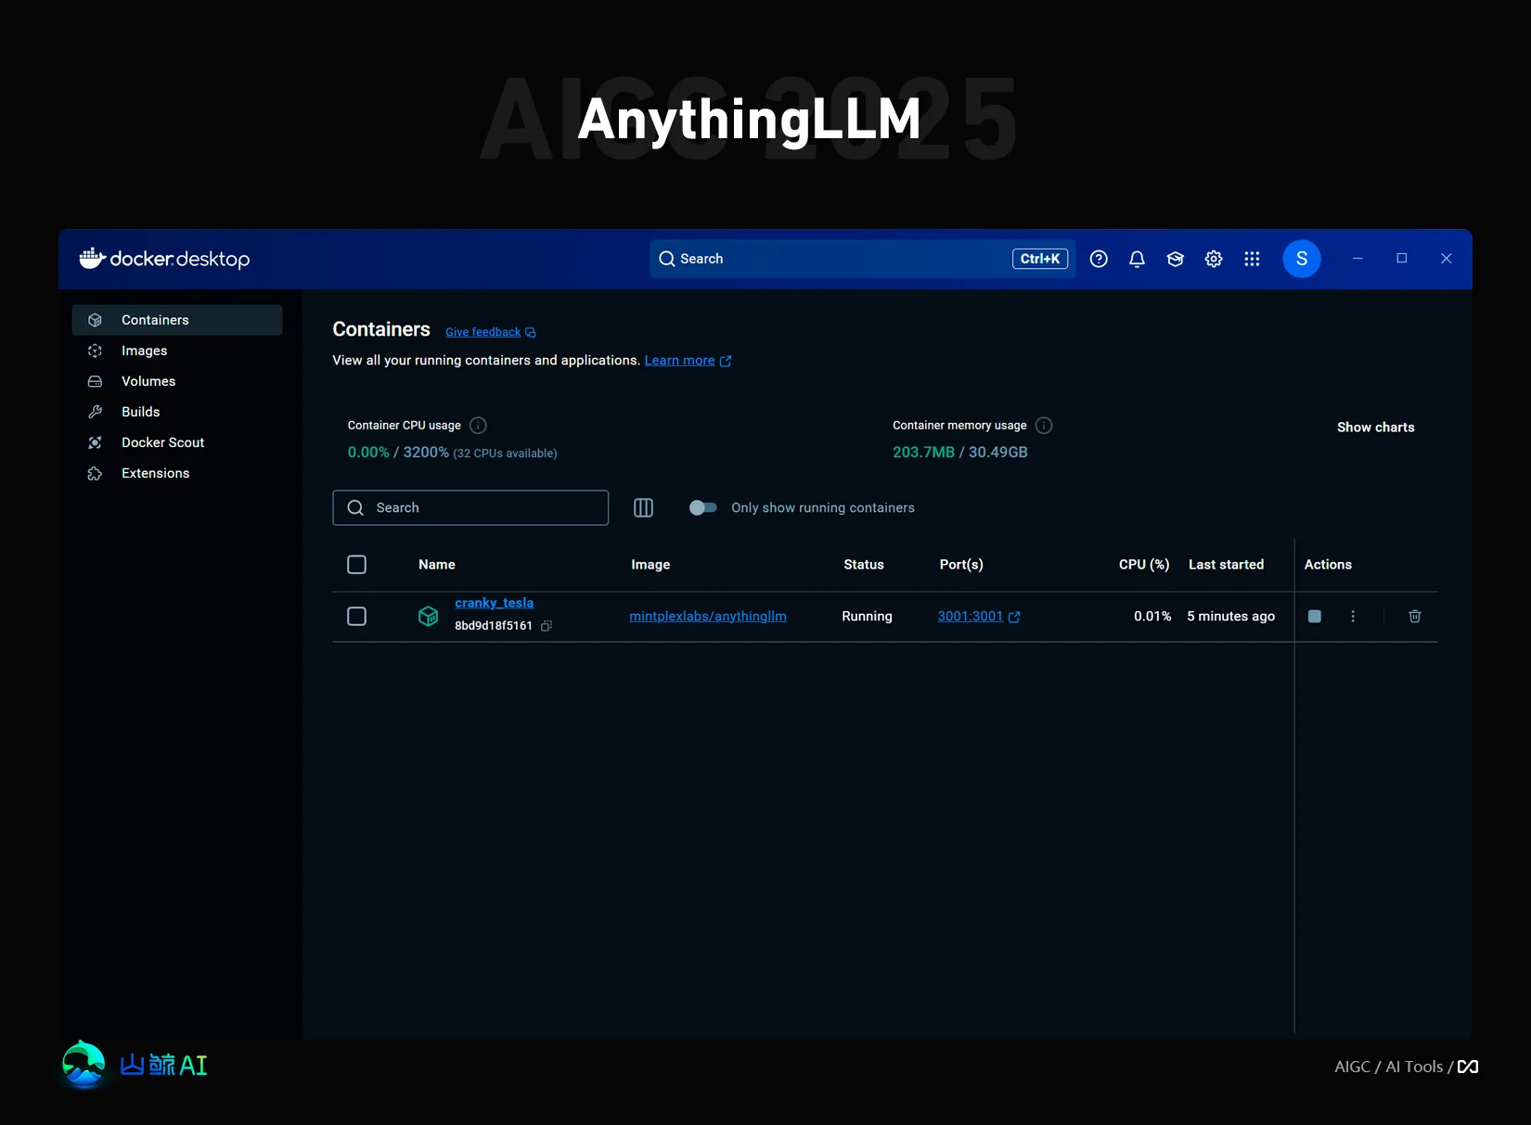Open the cranky_tesla container link
This screenshot has height=1125, width=1531.
click(x=494, y=603)
